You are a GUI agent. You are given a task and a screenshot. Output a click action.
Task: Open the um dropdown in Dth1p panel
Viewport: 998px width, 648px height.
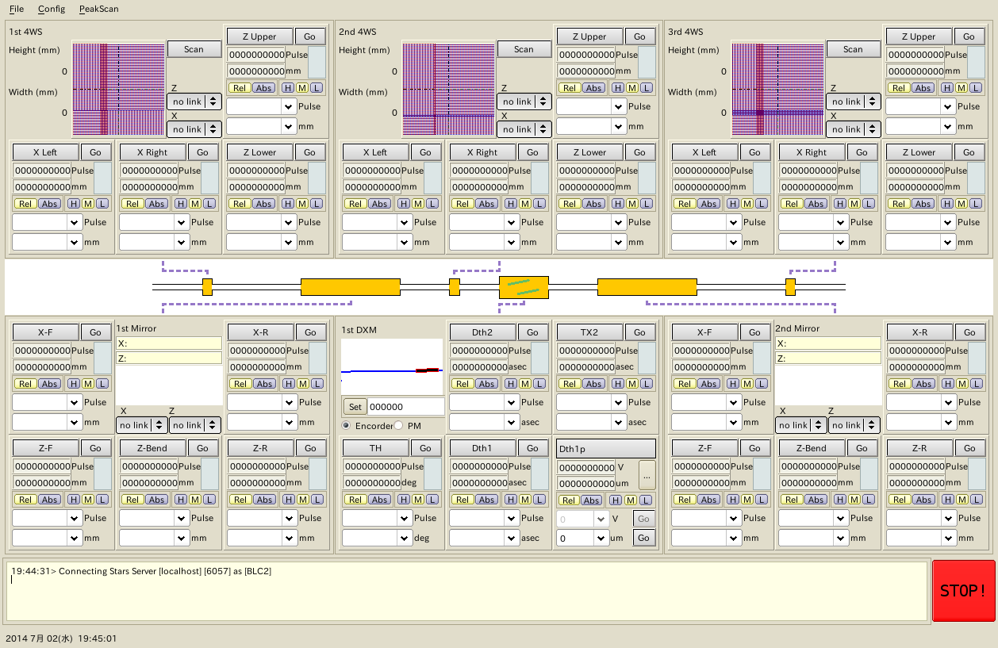click(x=601, y=538)
